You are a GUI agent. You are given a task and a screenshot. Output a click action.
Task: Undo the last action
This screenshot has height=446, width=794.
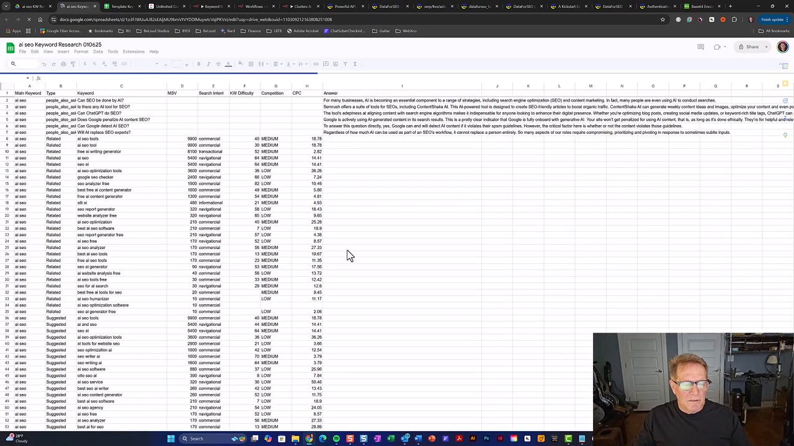[45, 64]
